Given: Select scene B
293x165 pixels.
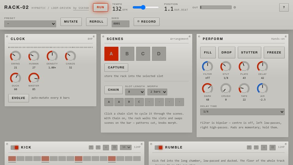Looking at the screenshot, I should (x=127, y=54).
